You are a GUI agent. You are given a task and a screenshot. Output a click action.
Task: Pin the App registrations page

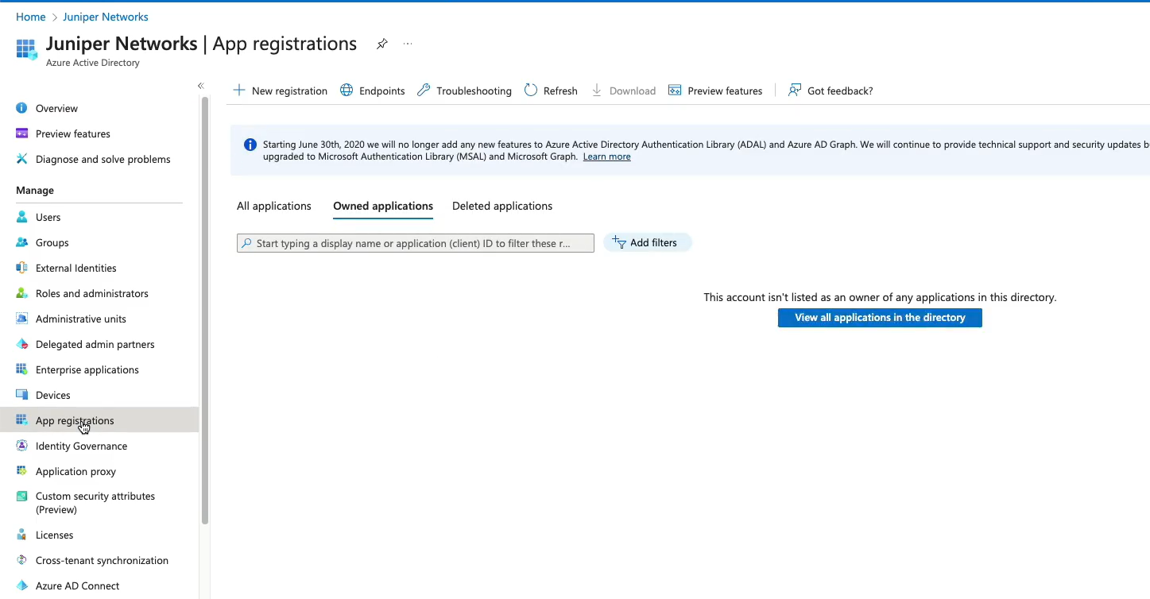tap(382, 44)
